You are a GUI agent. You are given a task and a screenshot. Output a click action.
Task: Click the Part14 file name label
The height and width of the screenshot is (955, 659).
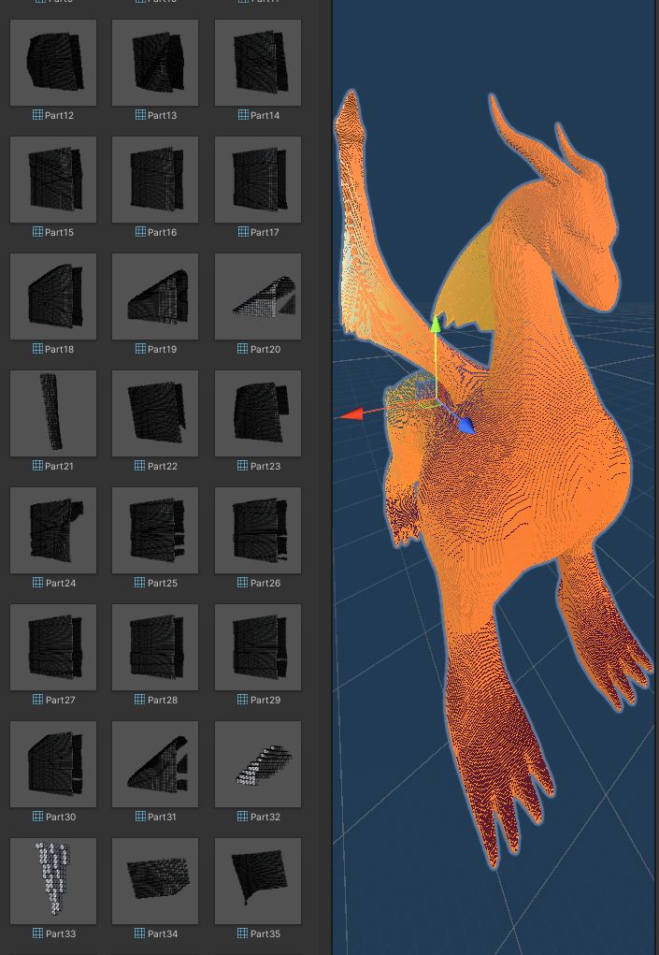(265, 115)
